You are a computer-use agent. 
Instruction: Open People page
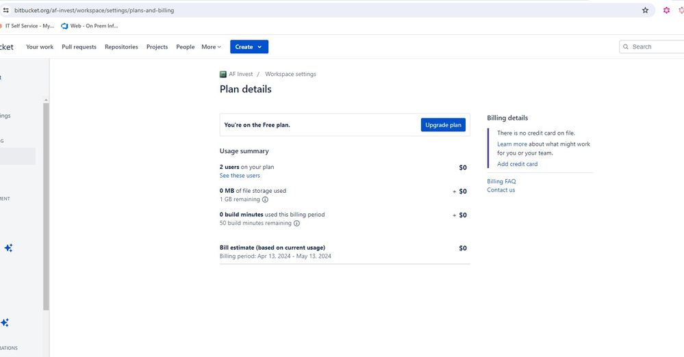[x=186, y=47]
